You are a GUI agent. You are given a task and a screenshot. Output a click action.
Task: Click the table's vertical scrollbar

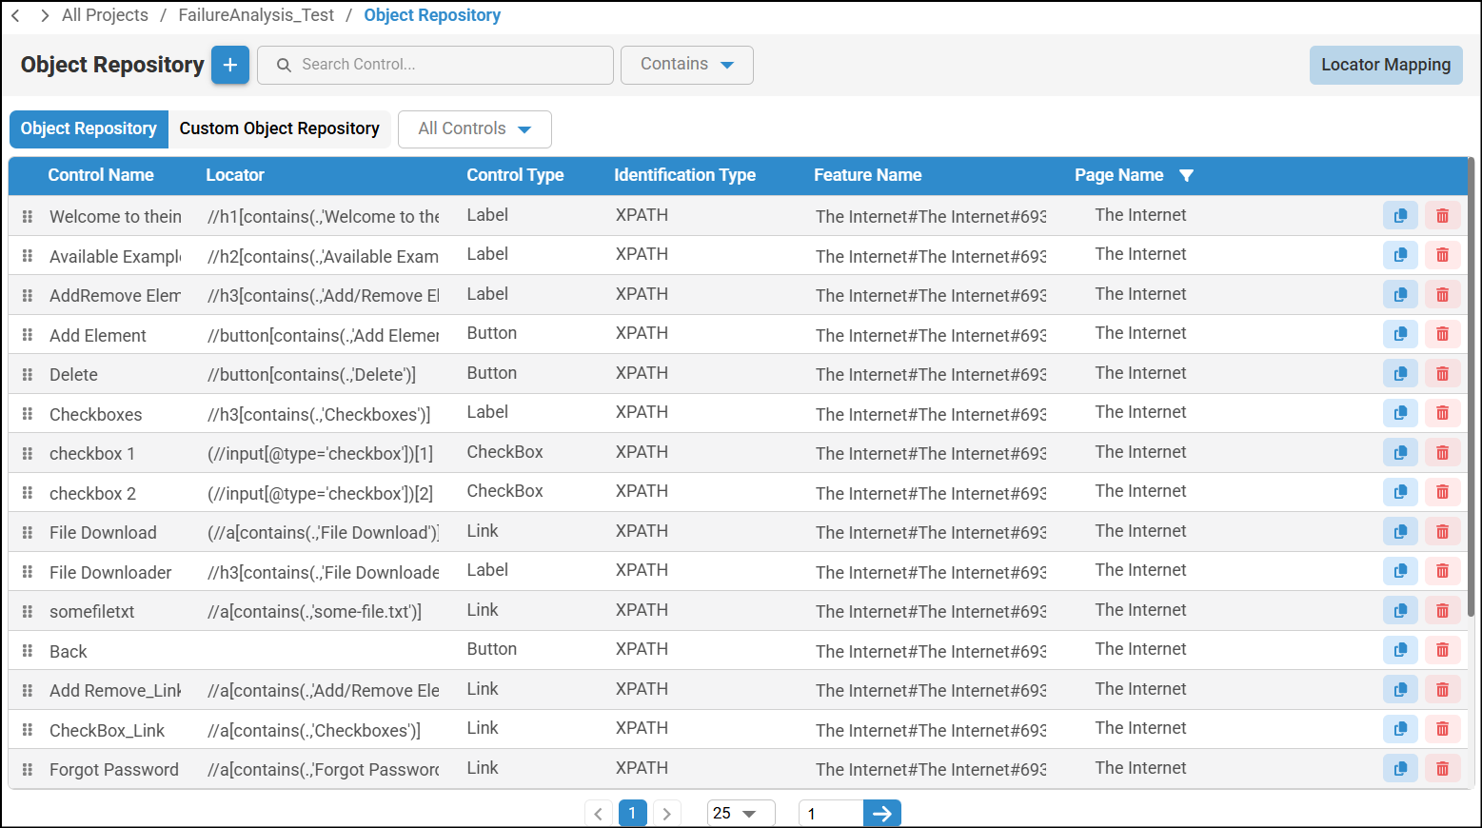tap(1471, 386)
